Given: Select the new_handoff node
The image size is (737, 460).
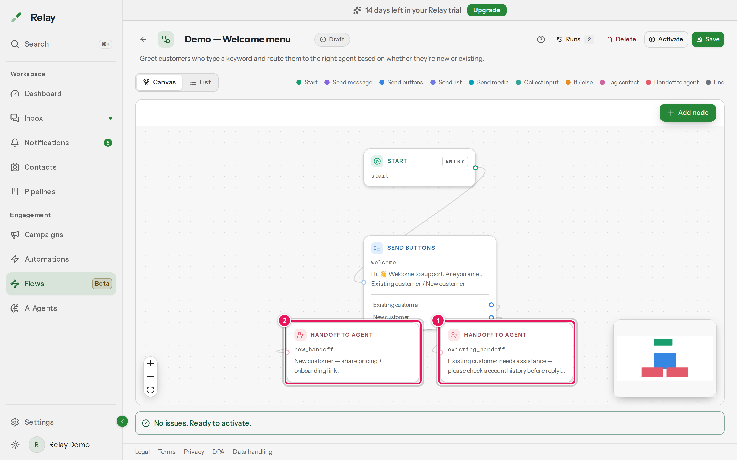Looking at the screenshot, I should click(353, 352).
